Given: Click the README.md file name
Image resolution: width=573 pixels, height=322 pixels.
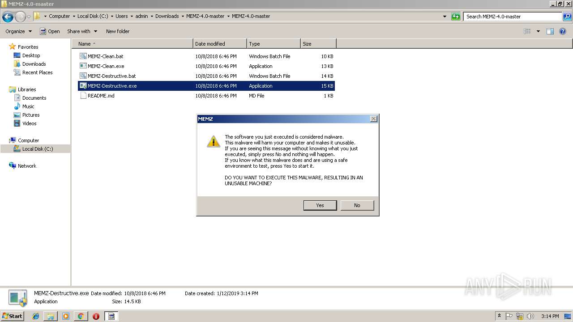Looking at the screenshot, I should [101, 96].
